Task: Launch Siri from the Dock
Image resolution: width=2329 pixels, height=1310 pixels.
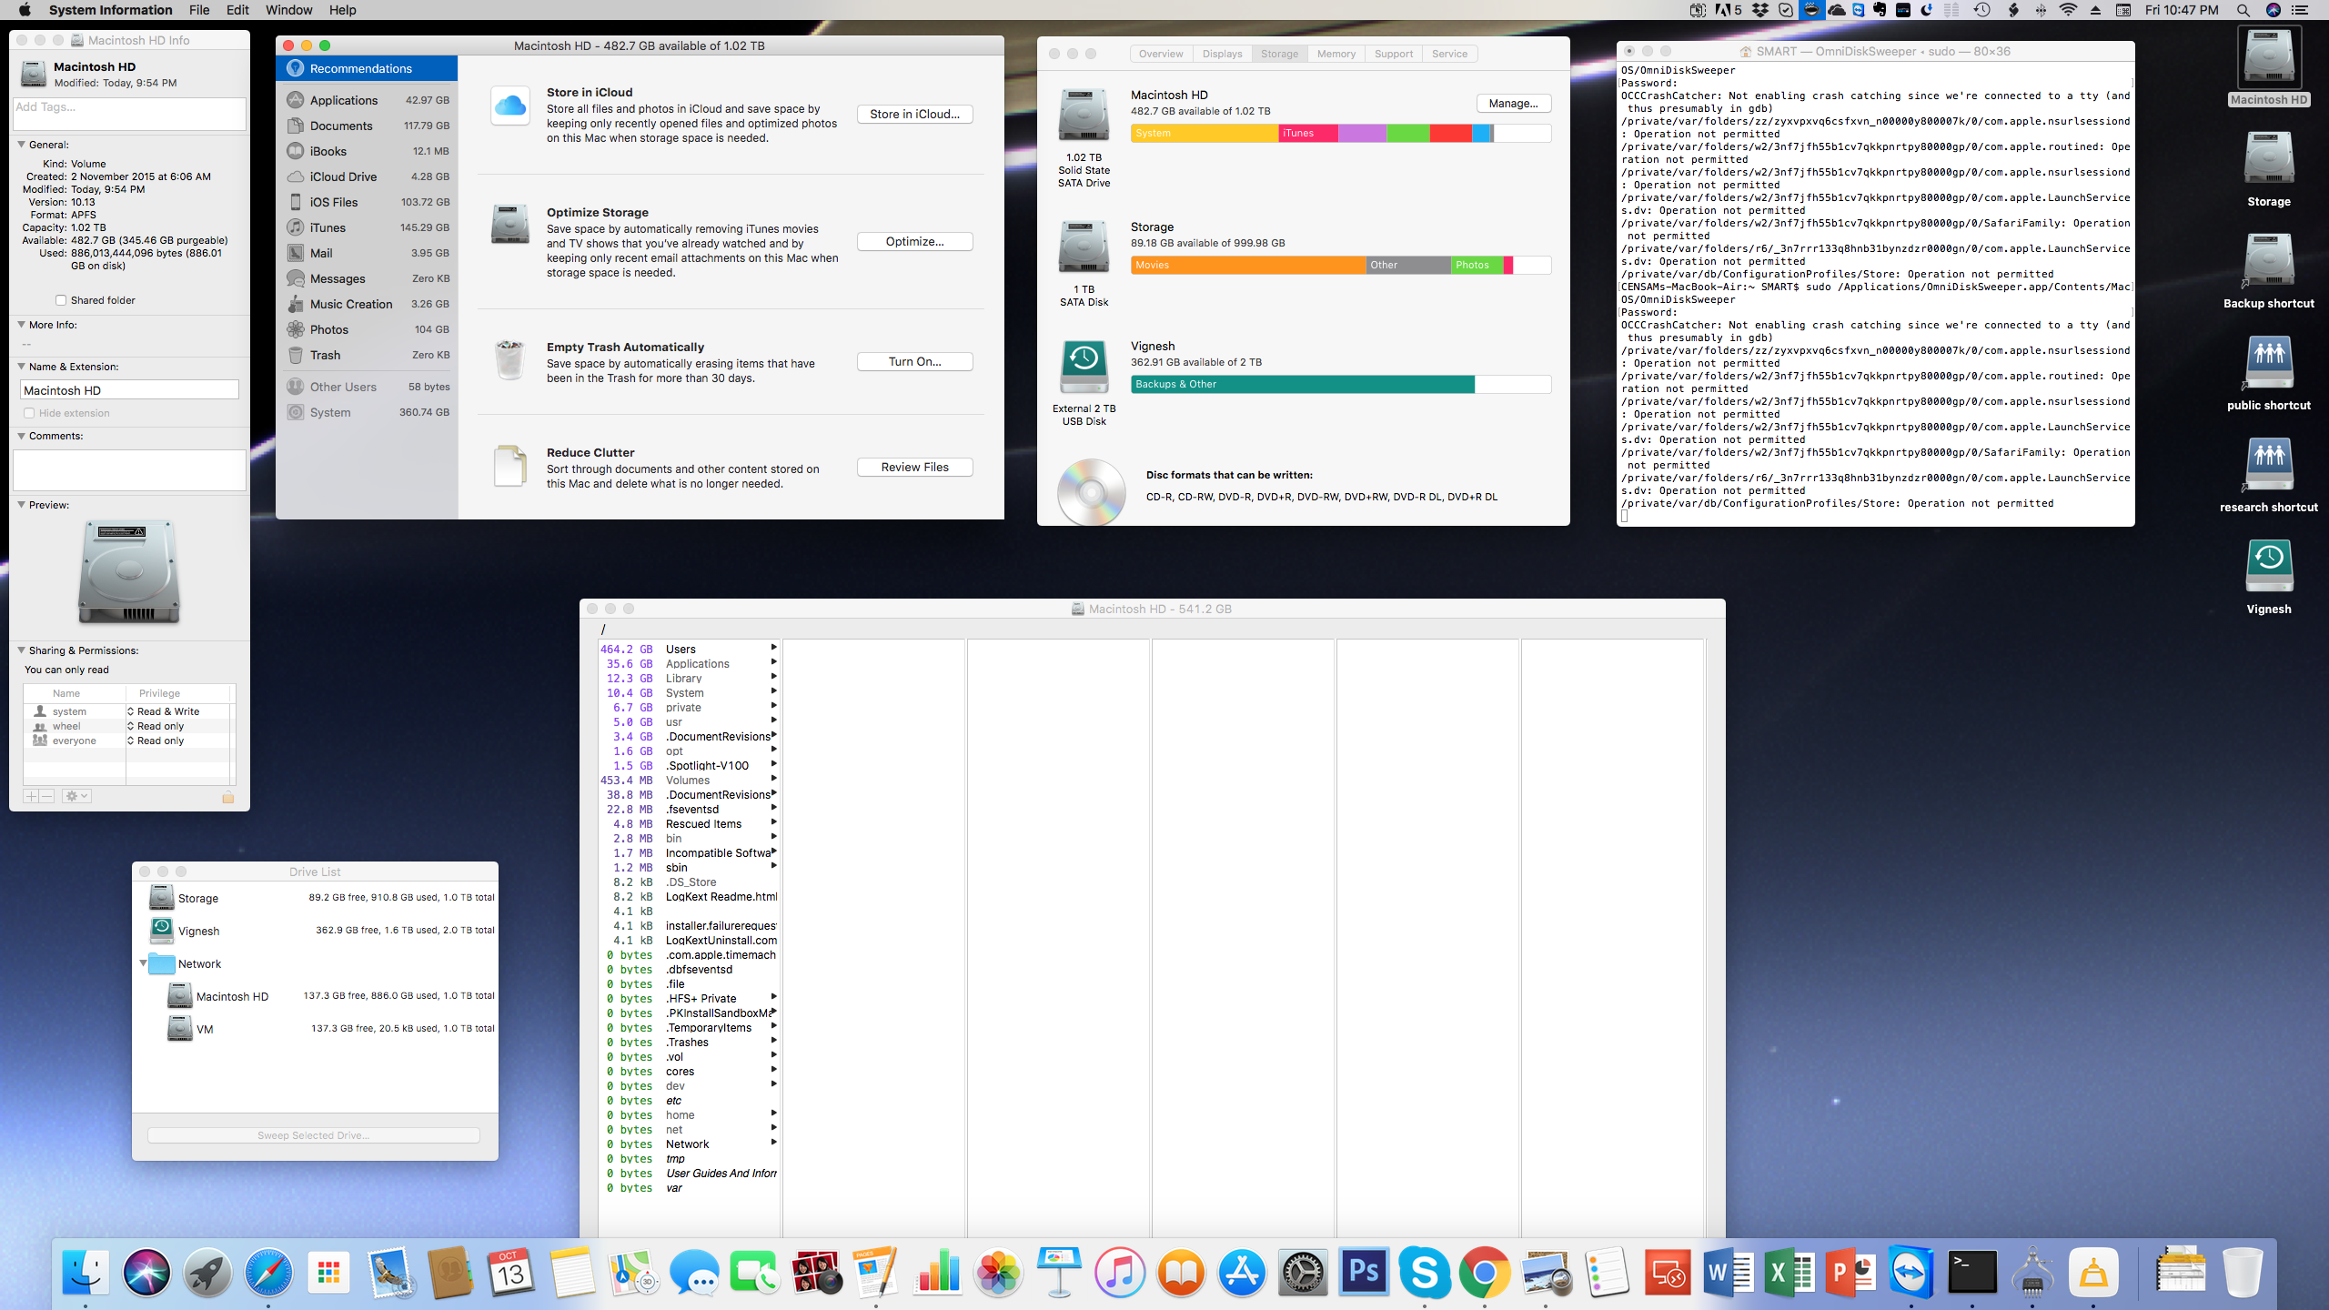Action: (146, 1272)
